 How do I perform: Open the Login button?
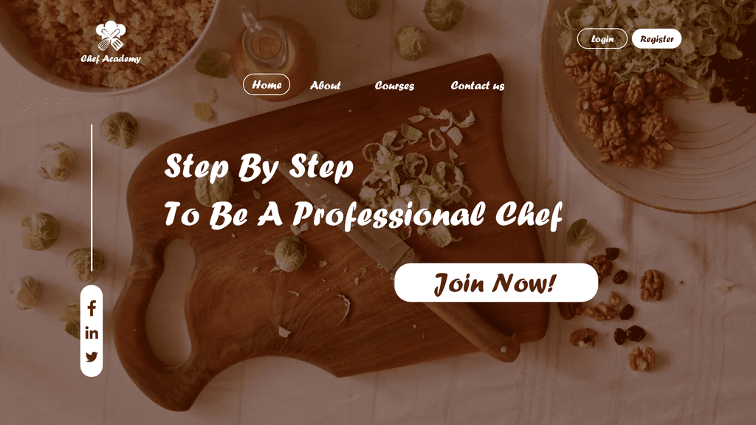tap(602, 38)
